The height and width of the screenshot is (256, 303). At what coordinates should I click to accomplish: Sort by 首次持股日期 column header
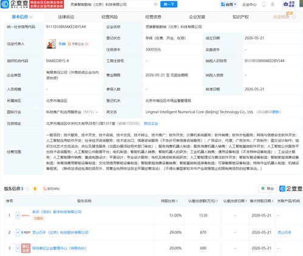pos(262,201)
